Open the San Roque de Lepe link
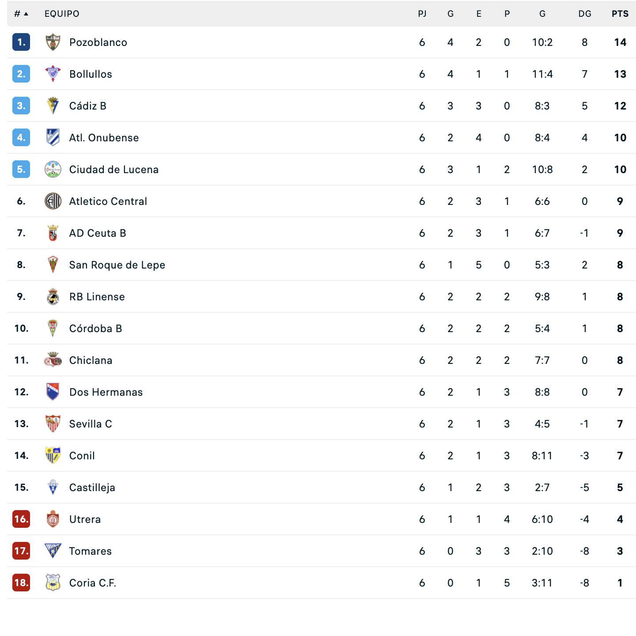This screenshot has height=636, width=636. 117,265
